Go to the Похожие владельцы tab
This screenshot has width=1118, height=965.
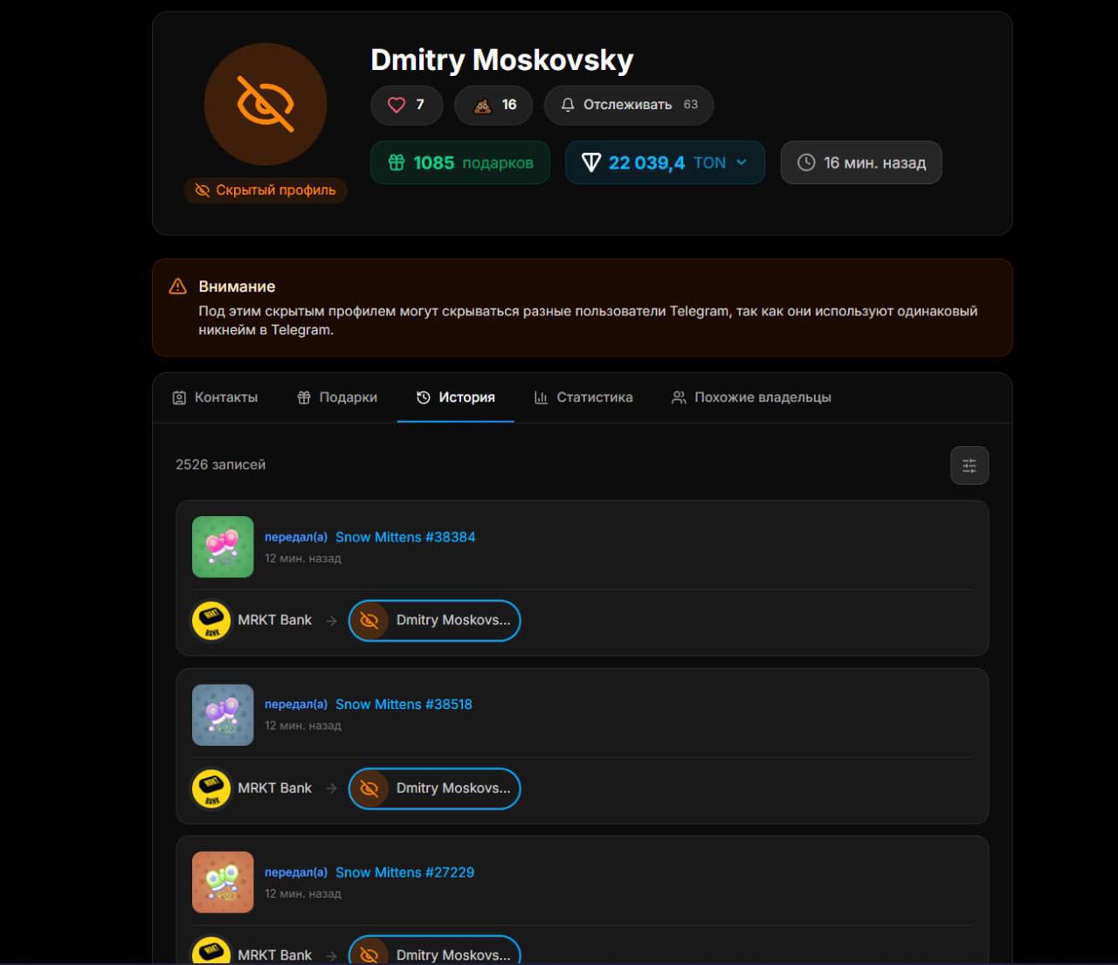(x=751, y=397)
